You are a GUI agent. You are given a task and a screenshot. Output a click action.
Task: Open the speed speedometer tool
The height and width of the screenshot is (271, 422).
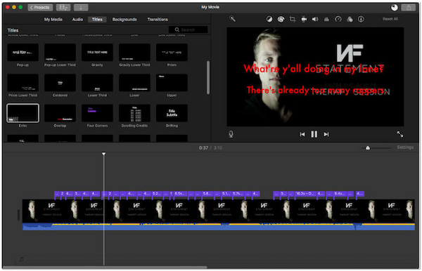coord(338,19)
